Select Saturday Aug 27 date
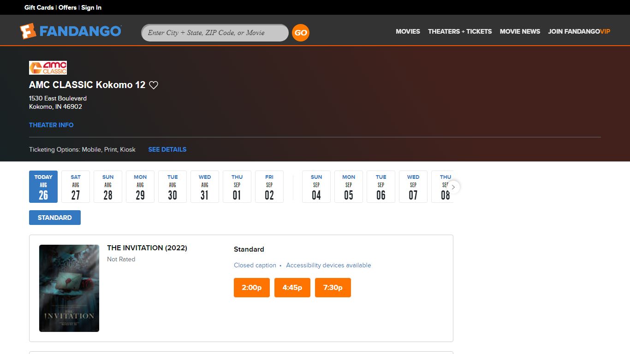Viewport: 630px width, 354px height. [76, 187]
